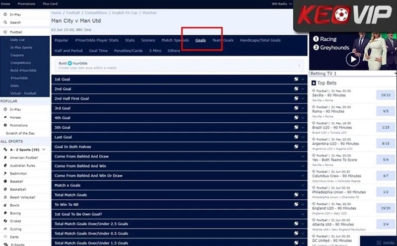The height and width of the screenshot is (246, 397).
Task: Switch to the Goal Time tab
Action: [x=98, y=51]
